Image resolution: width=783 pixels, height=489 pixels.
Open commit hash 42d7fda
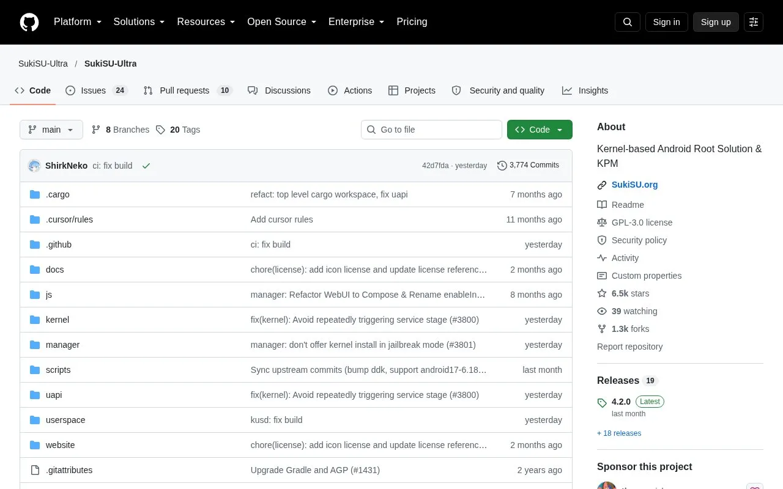click(x=436, y=166)
